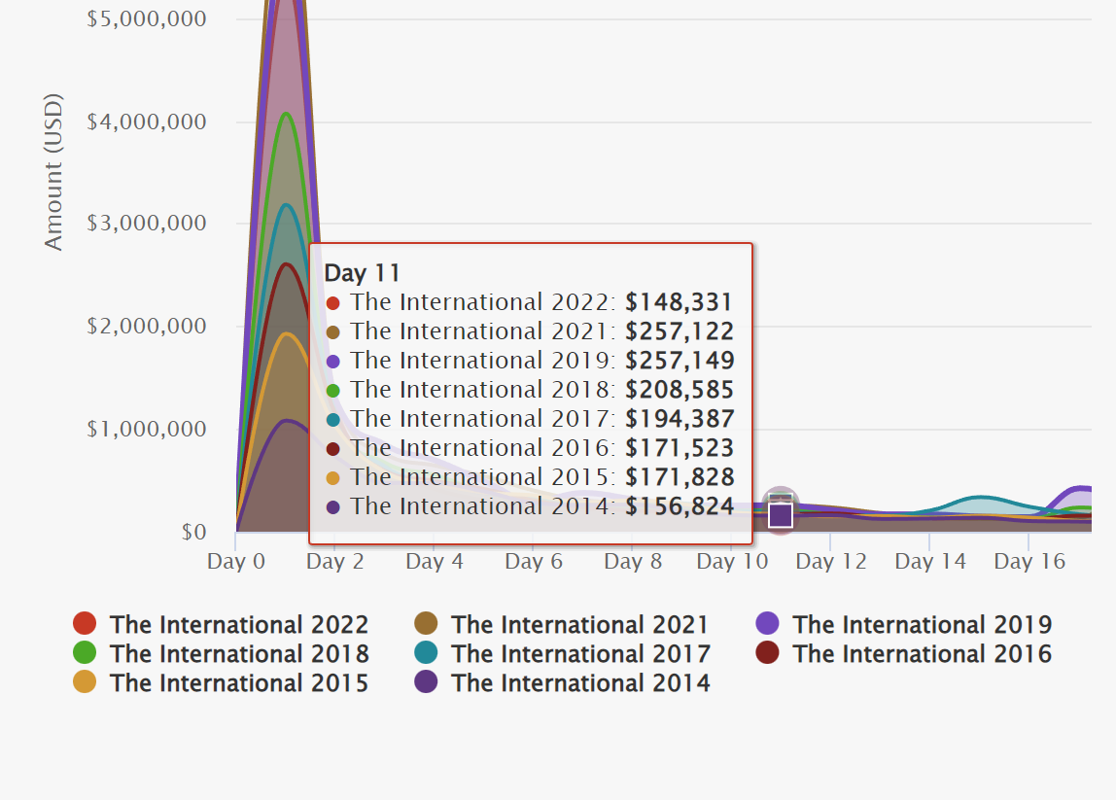
Task: Click the teal 2017 bump near Day 15
Action: (980, 497)
